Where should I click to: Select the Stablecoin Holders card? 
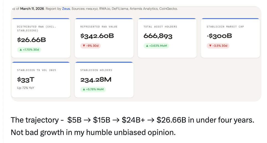104,80
